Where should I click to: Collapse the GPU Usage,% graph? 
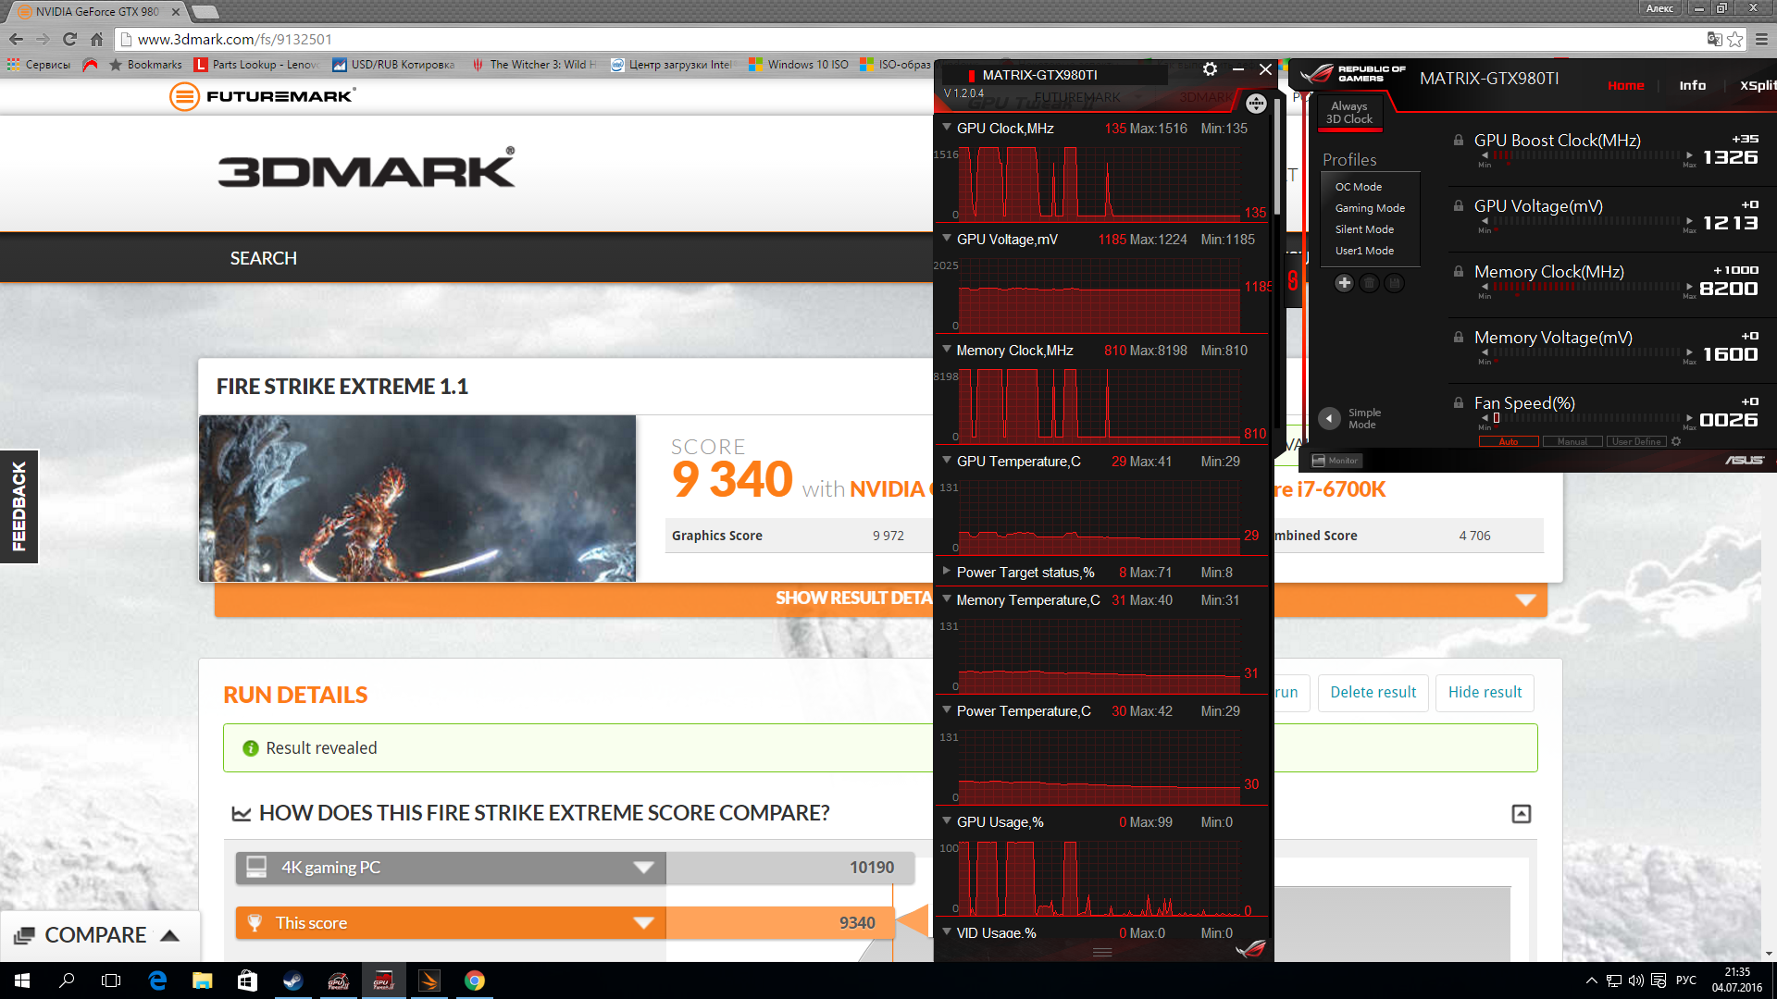click(947, 821)
